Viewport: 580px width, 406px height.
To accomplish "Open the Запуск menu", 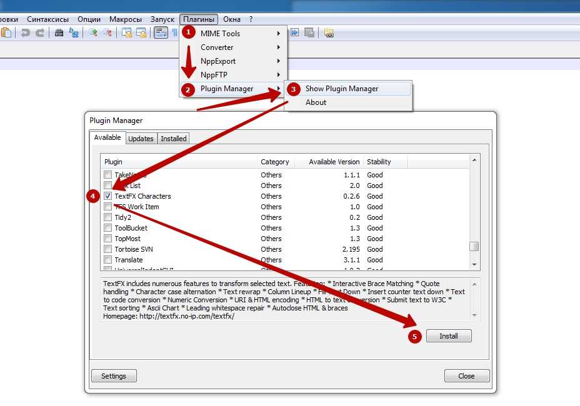I will (x=162, y=19).
